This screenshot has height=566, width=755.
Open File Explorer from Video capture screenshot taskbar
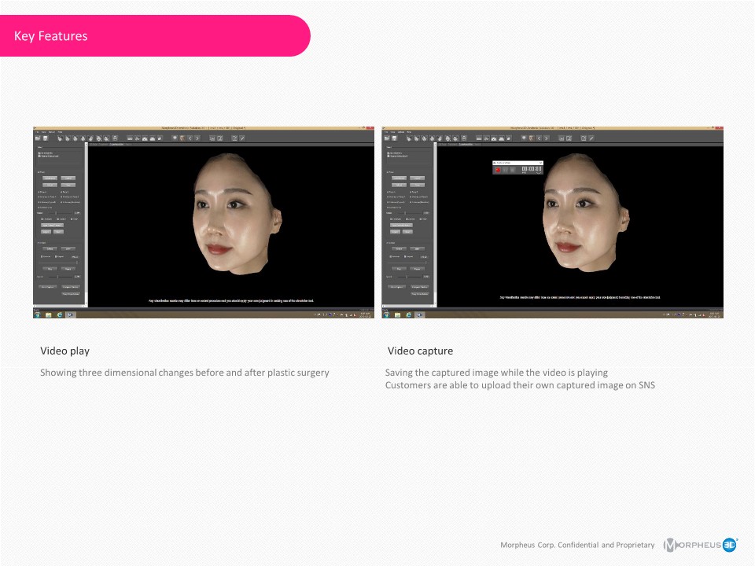[396, 314]
